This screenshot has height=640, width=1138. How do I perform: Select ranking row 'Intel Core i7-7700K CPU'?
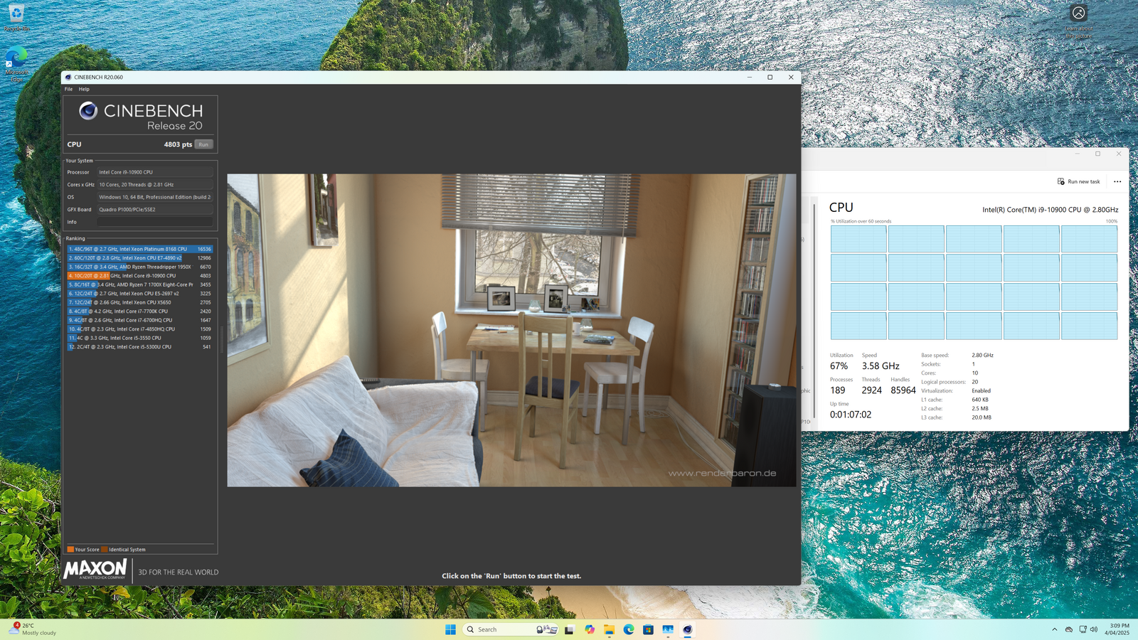140,311
